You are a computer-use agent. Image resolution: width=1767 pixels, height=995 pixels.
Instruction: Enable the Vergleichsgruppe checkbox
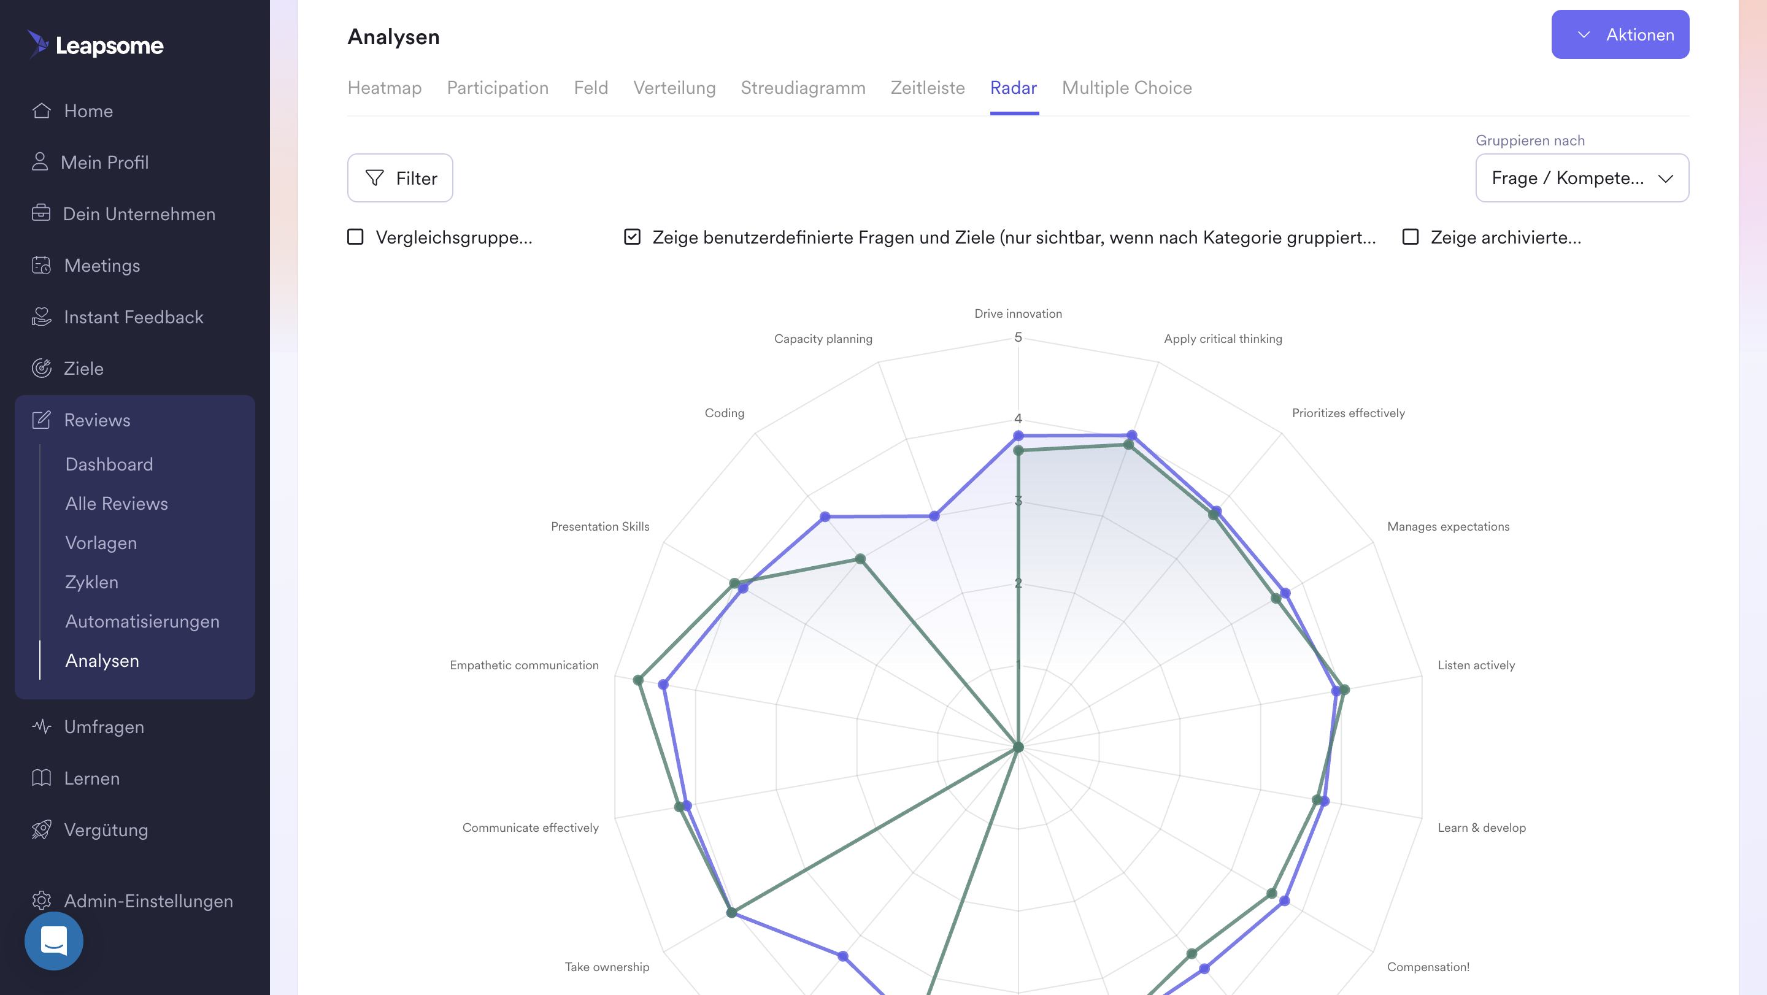pos(355,237)
